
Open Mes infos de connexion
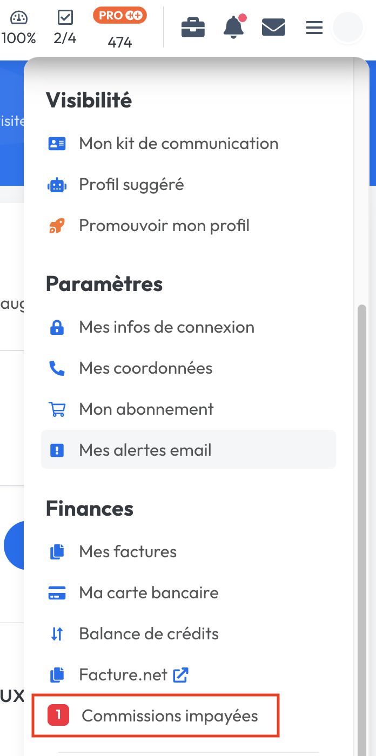tap(166, 327)
